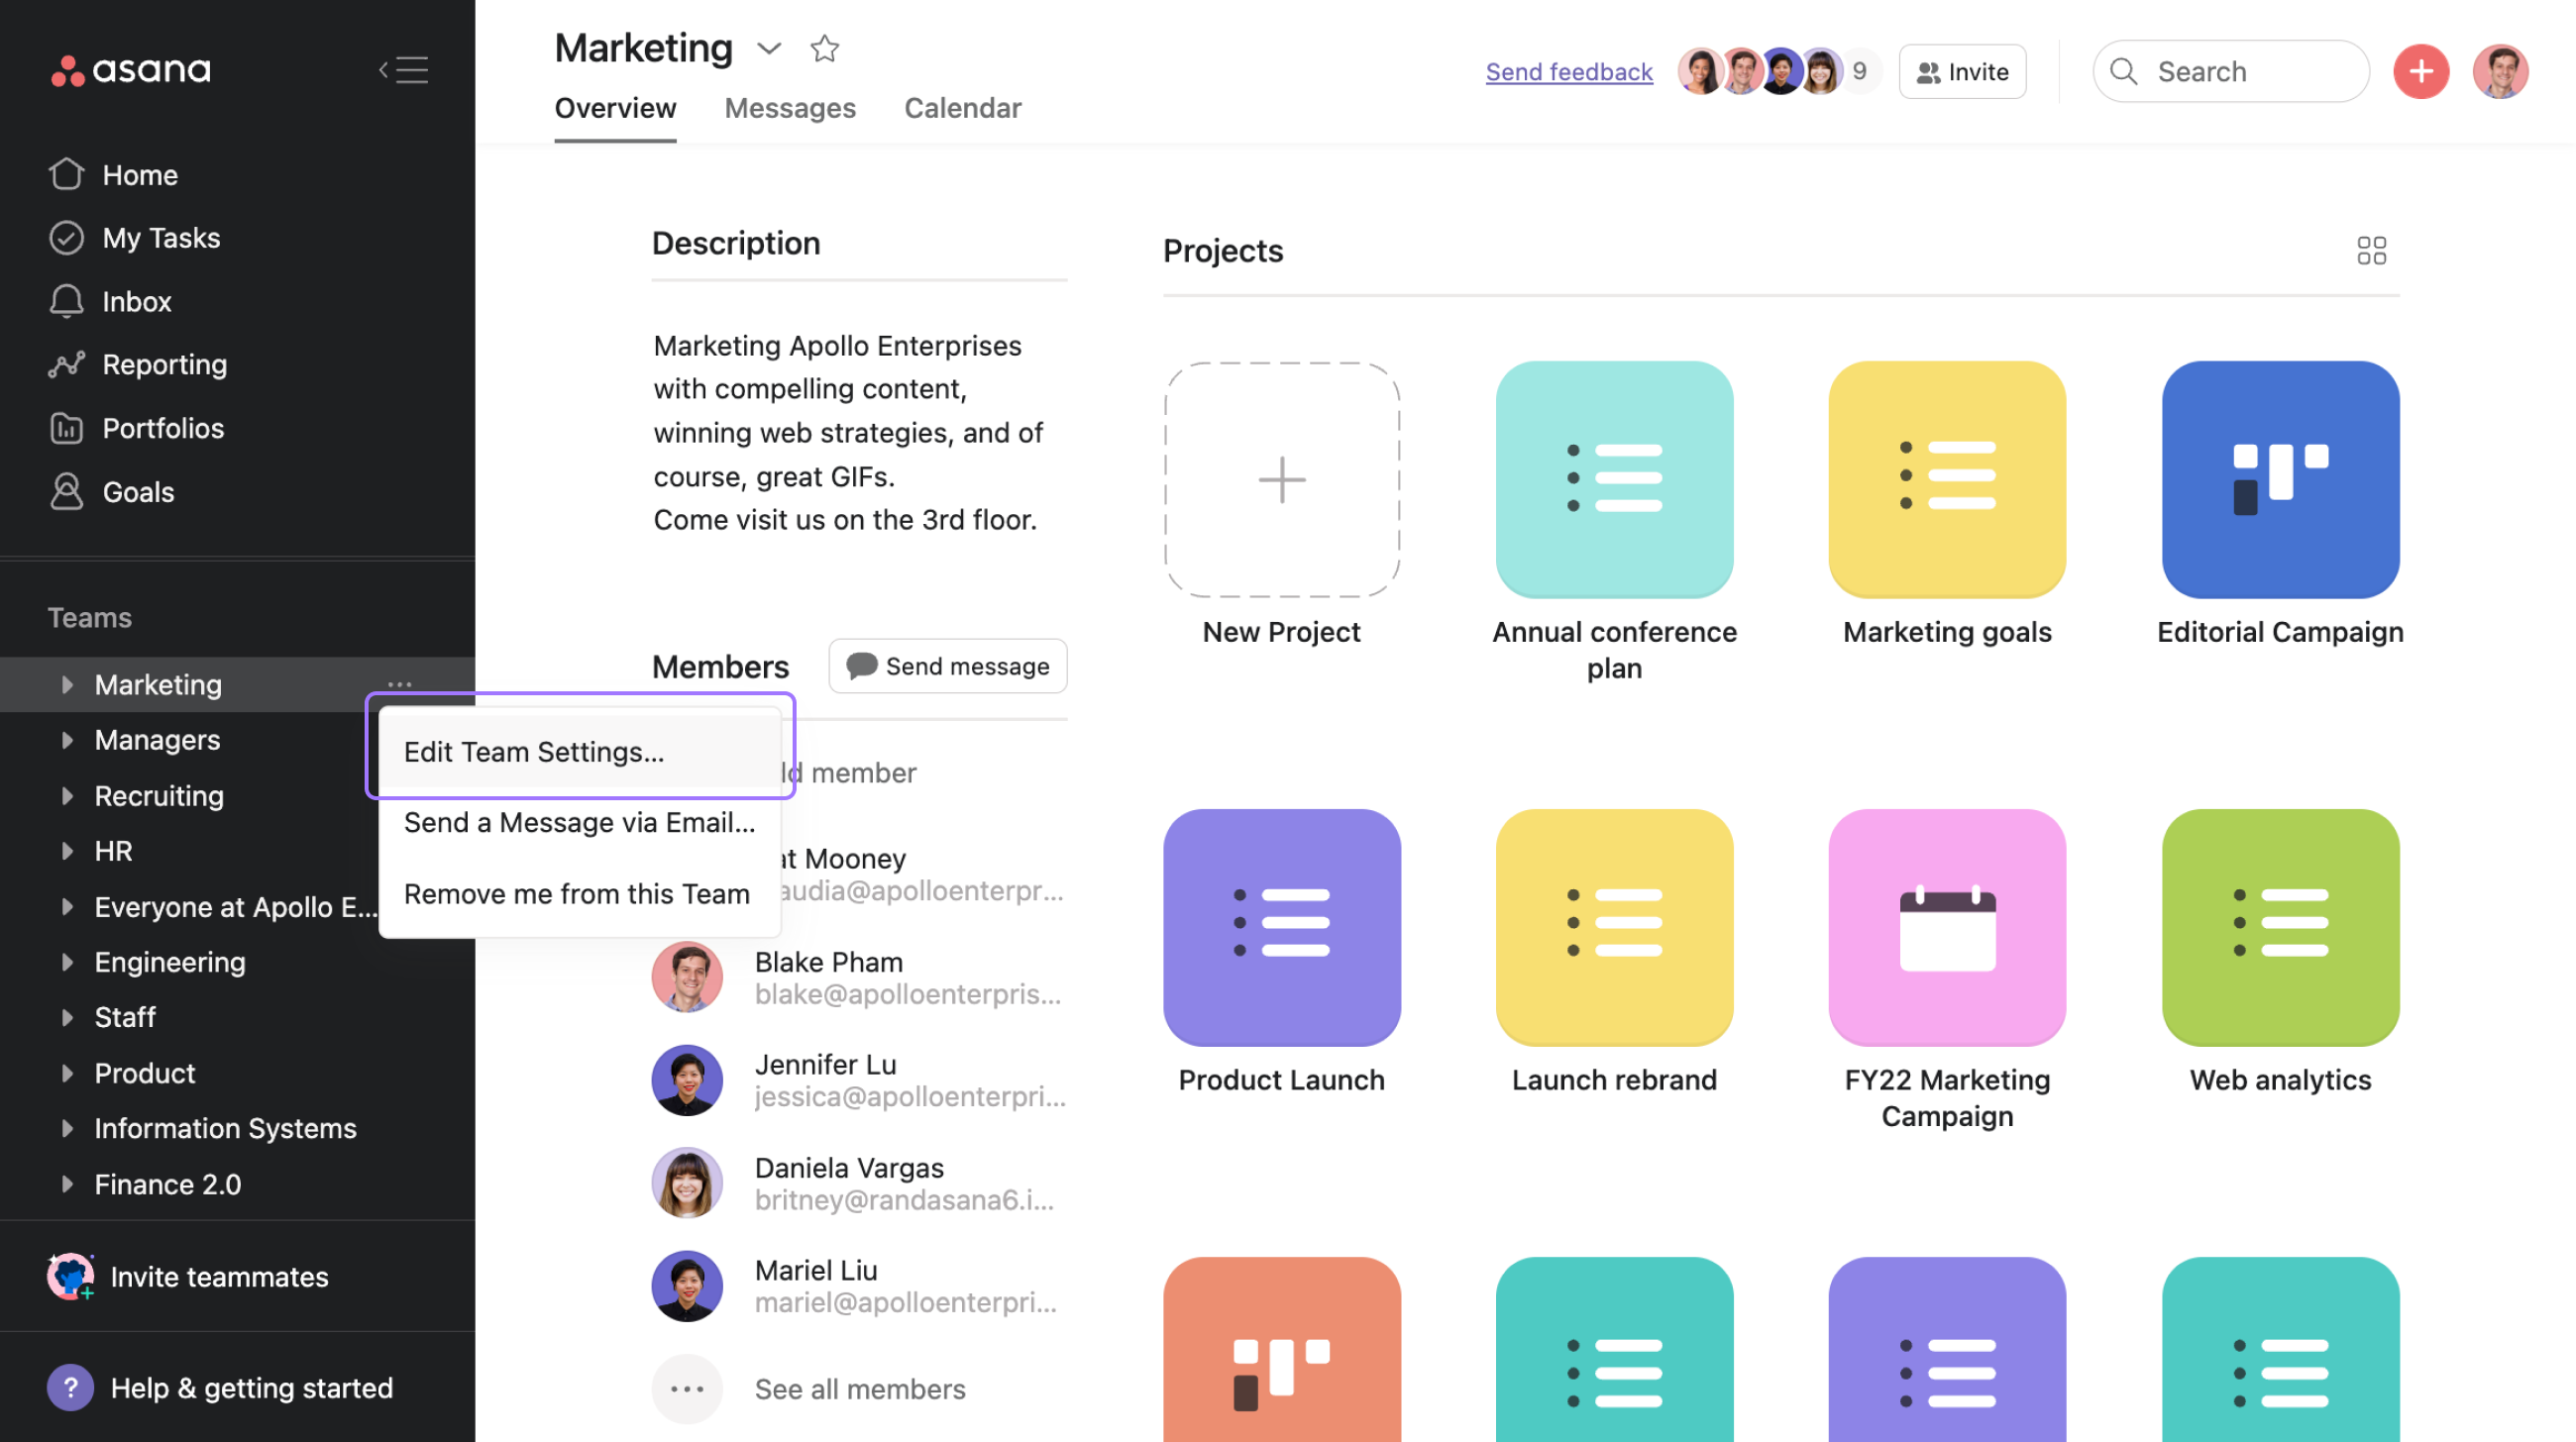Open the Editorial Campaign board project

(x=2280, y=479)
